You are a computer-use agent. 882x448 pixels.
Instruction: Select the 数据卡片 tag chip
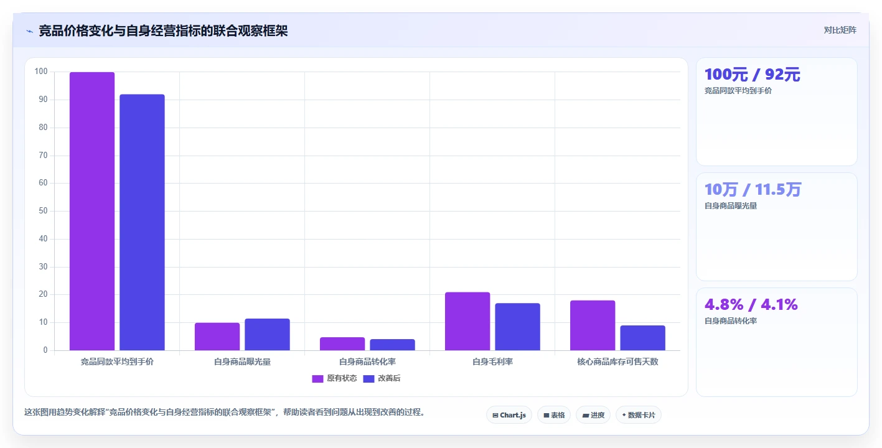pos(638,415)
